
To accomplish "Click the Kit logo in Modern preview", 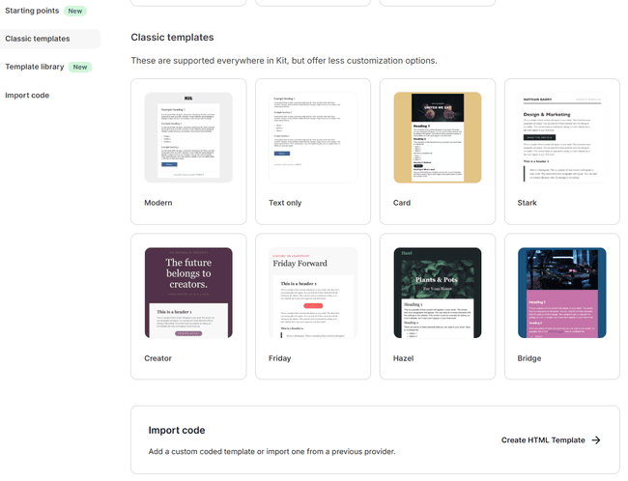I will click(187, 99).
